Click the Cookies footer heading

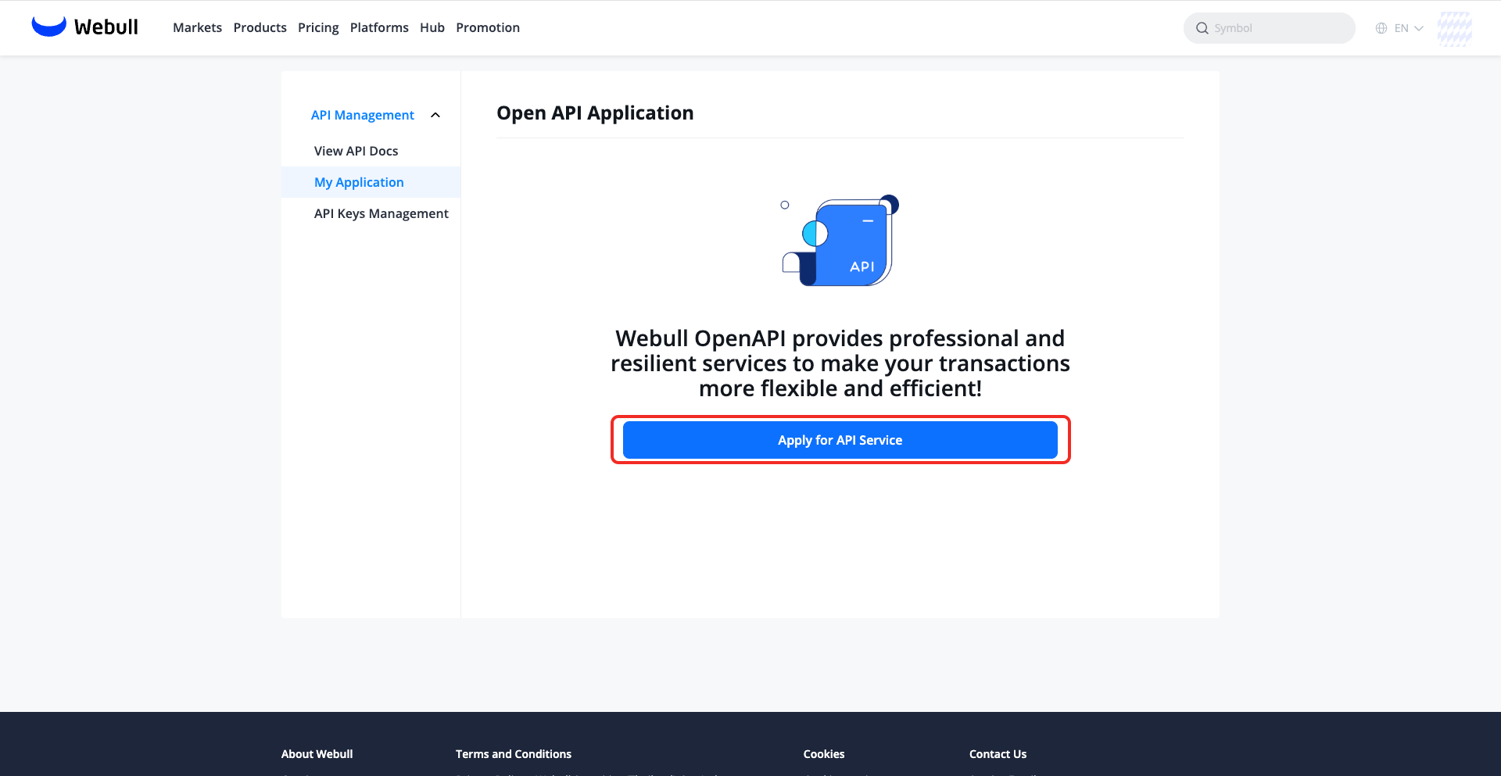[x=824, y=754]
